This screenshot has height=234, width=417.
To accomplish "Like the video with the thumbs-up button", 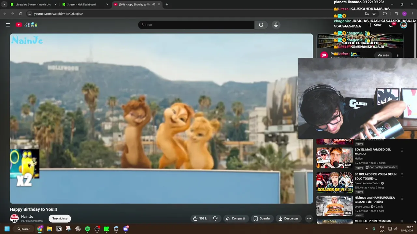I will click(x=200, y=218).
